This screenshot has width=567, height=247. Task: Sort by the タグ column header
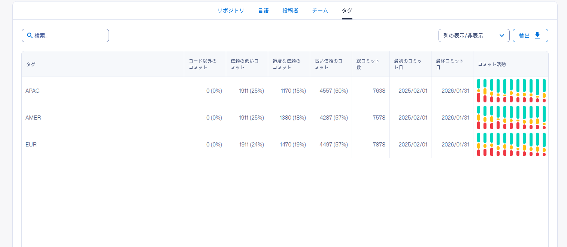(x=31, y=64)
